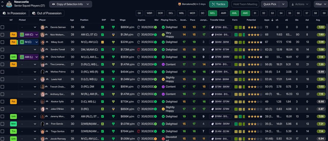Tick the checkbox for Jacob Ramsey

(x=2, y=139)
